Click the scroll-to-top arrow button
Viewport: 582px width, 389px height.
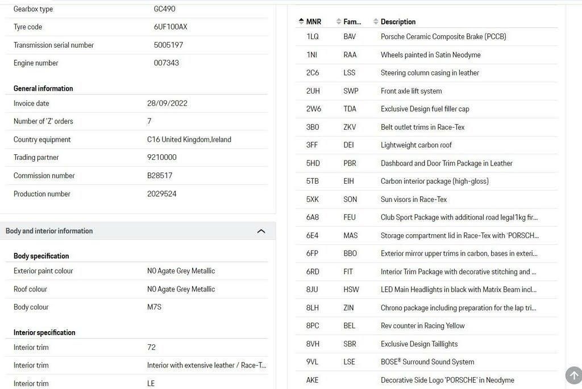[573, 375]
